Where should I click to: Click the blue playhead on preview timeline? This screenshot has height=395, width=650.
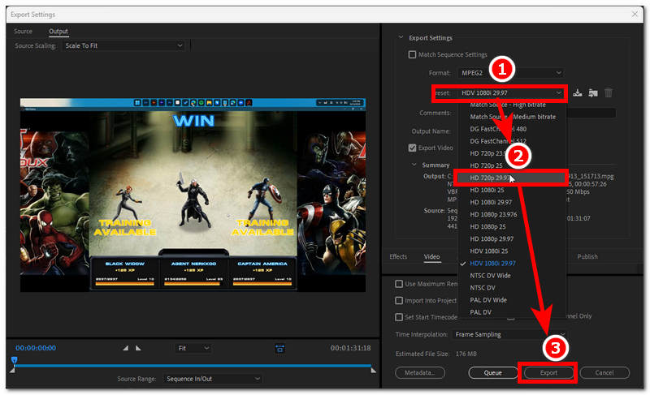click(x=14, y=360)
